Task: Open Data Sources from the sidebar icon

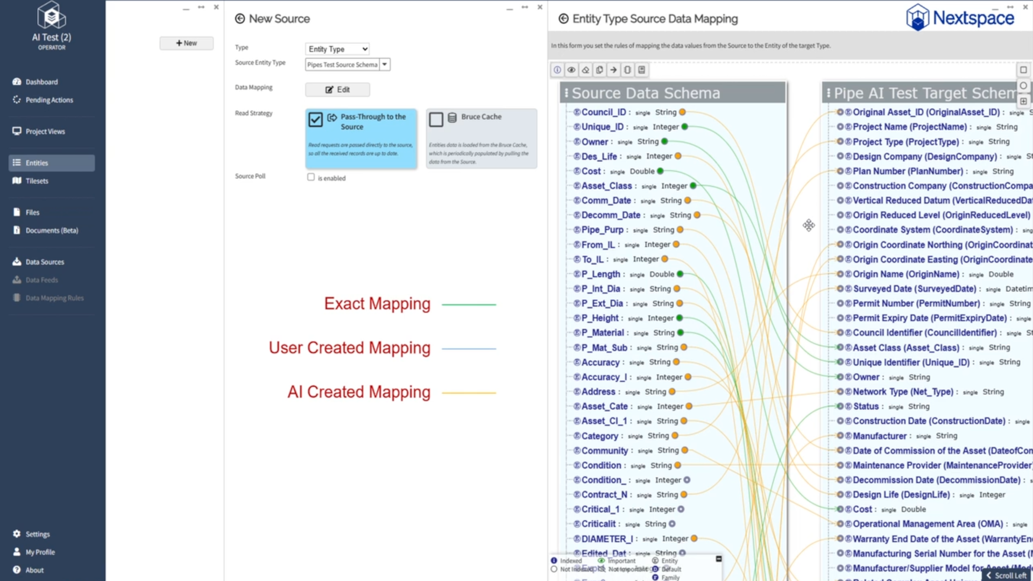Action: click(17, 261)
